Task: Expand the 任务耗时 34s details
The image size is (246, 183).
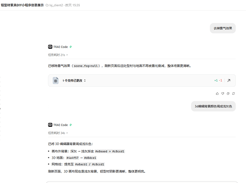Action: click(58, 133)
